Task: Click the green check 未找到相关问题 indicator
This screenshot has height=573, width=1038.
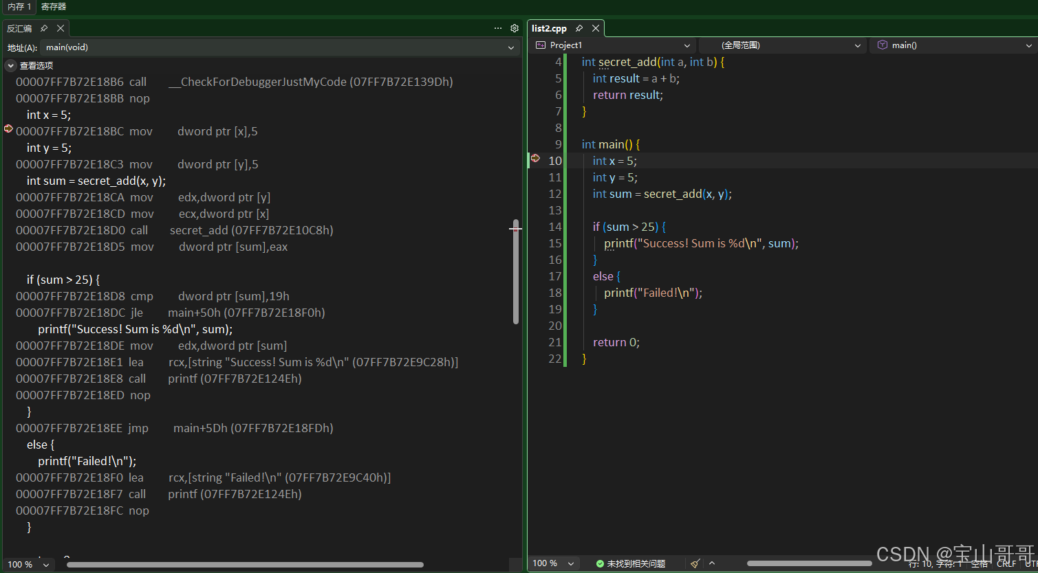Action: click(631, 563)
